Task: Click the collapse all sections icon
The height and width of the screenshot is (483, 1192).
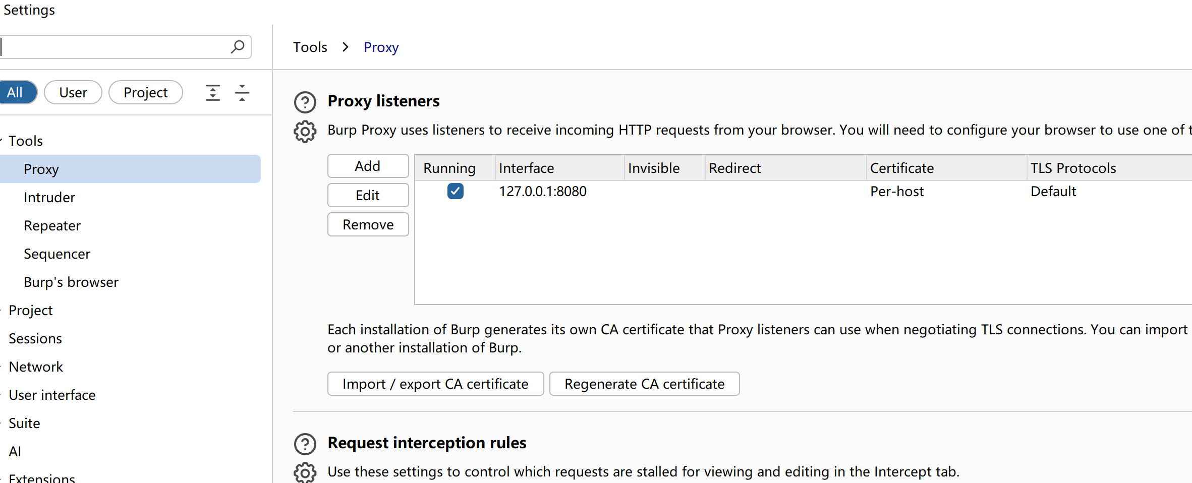Action: [x=242, y=93]
